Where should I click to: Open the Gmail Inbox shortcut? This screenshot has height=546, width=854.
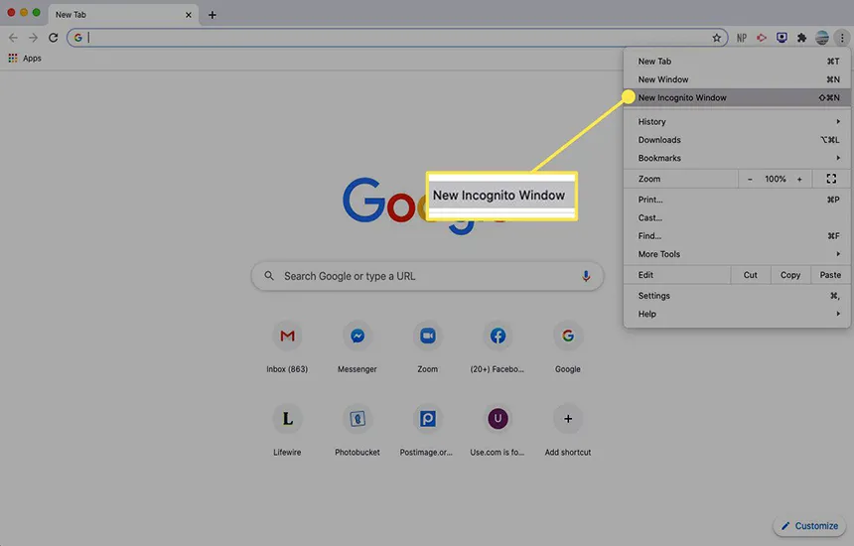click(x=287, y=337)
